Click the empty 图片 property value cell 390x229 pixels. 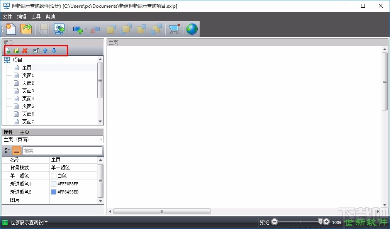coord(74,200)
